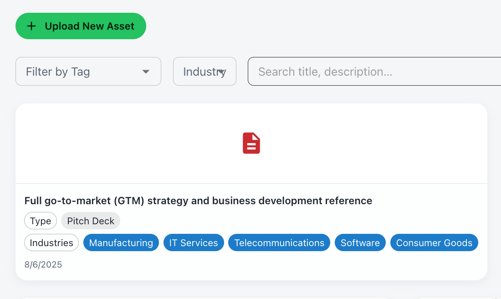The height and width of the screenshot is (299, 501).
Task: Select the Telecommunications industry tag
Action: click(x=279, y=242)
